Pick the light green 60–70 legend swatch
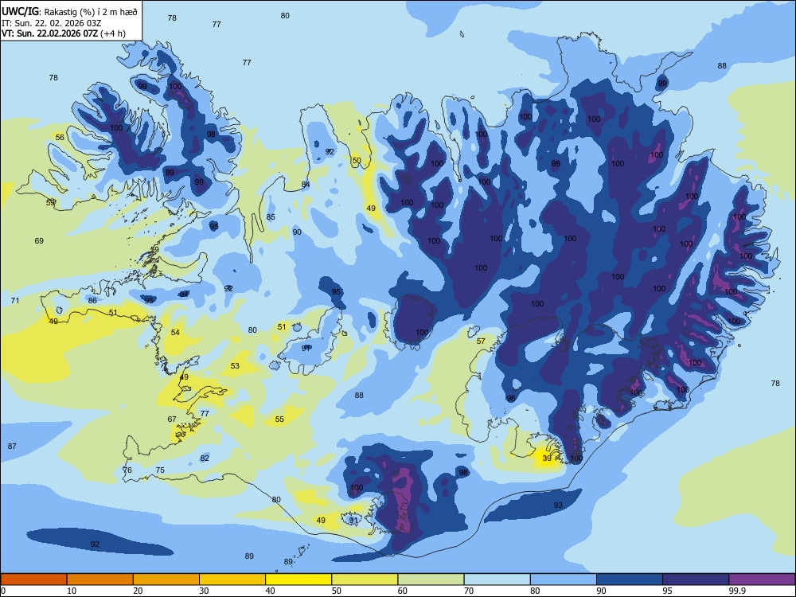Screen dimensions: 796x597 coord(431,579)
